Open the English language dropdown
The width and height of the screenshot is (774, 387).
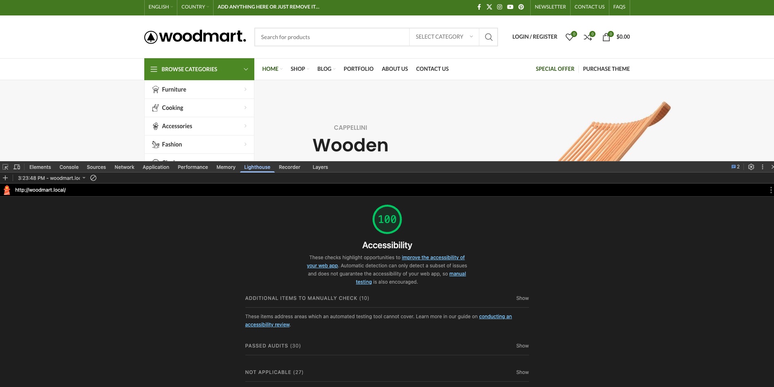click(x=161, y=7)
